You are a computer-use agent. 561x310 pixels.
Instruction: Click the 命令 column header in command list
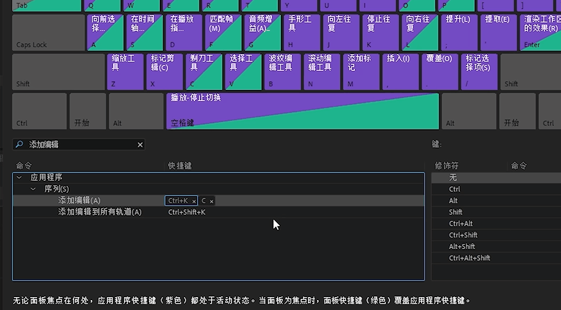click(x=24, y=166)
